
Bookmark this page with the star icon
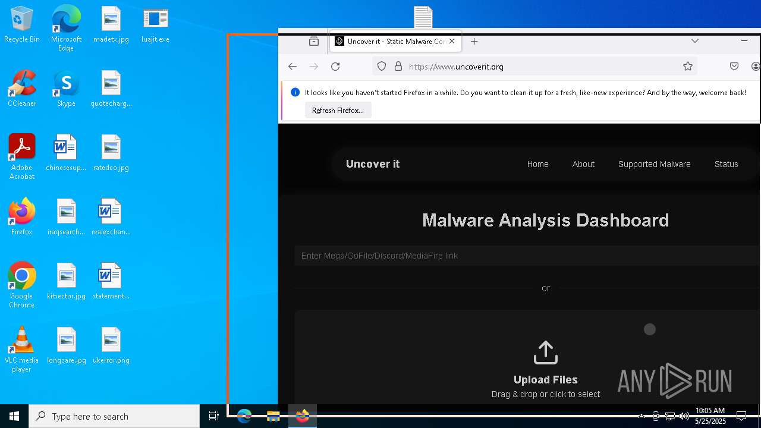click(688, 67)
